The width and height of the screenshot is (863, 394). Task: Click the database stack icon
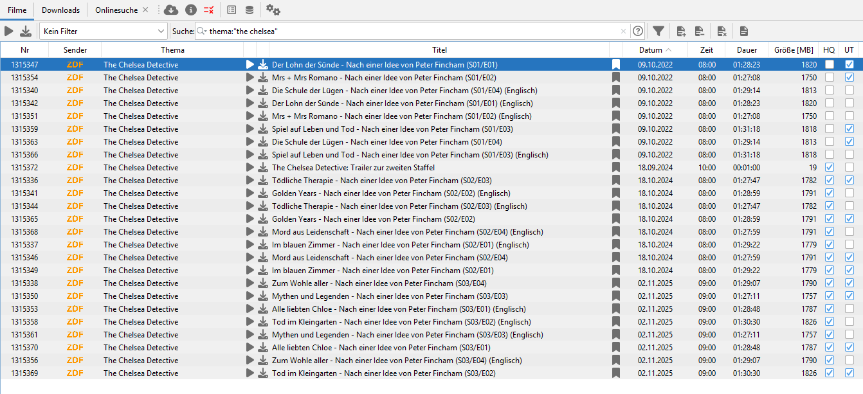250,10
